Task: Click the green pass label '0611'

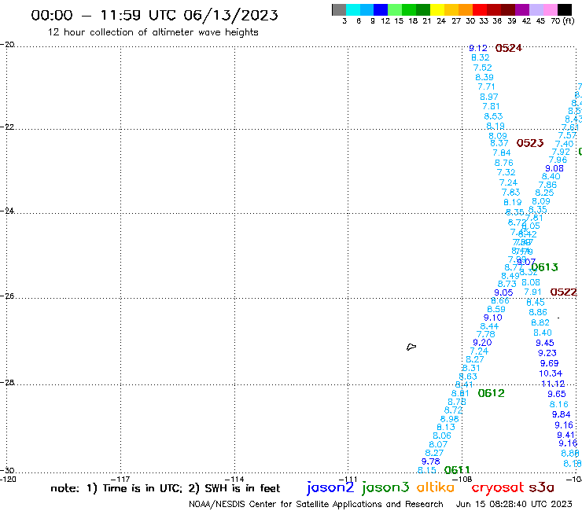Action: 457,470
